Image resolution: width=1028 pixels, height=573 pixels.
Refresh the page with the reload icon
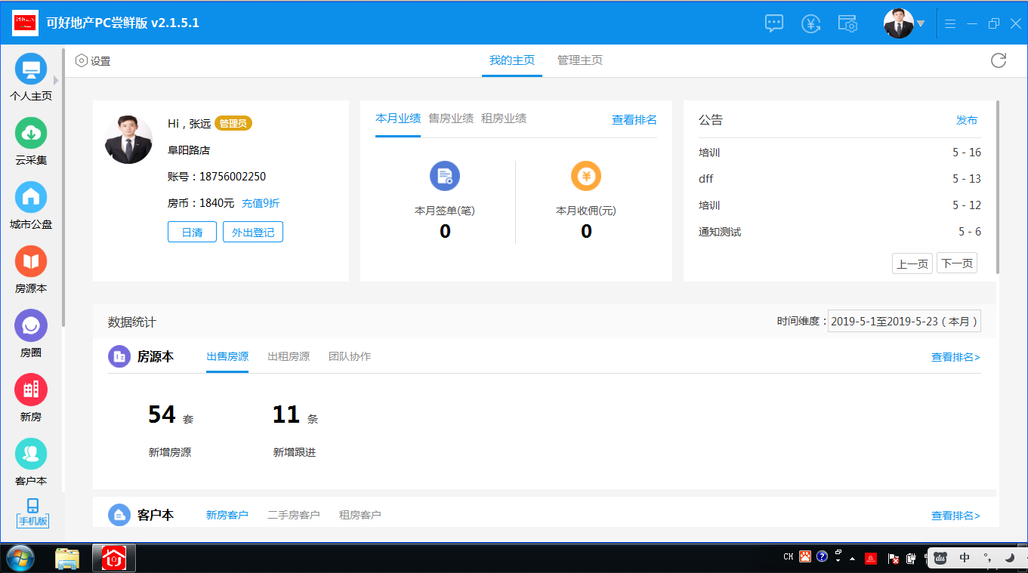[x=999, y=60]
